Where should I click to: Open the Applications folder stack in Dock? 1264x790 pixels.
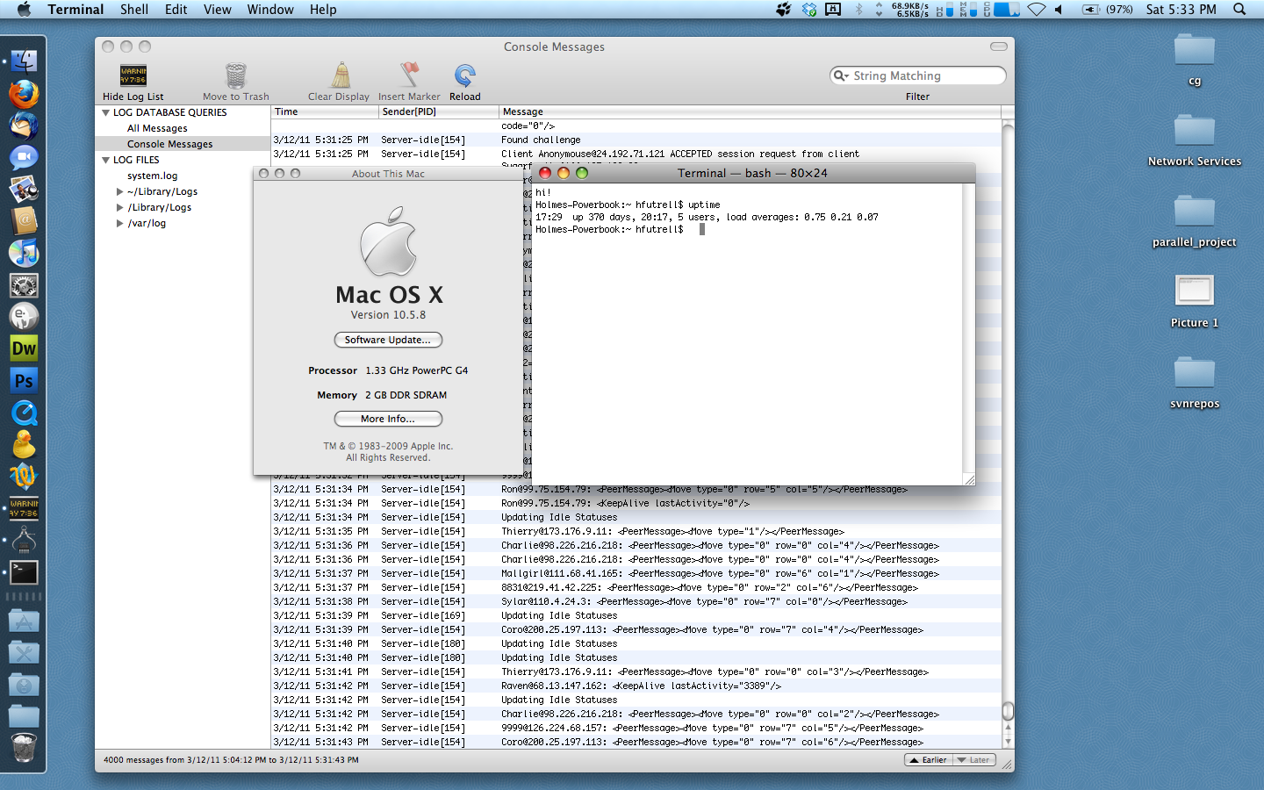point(24,621)
